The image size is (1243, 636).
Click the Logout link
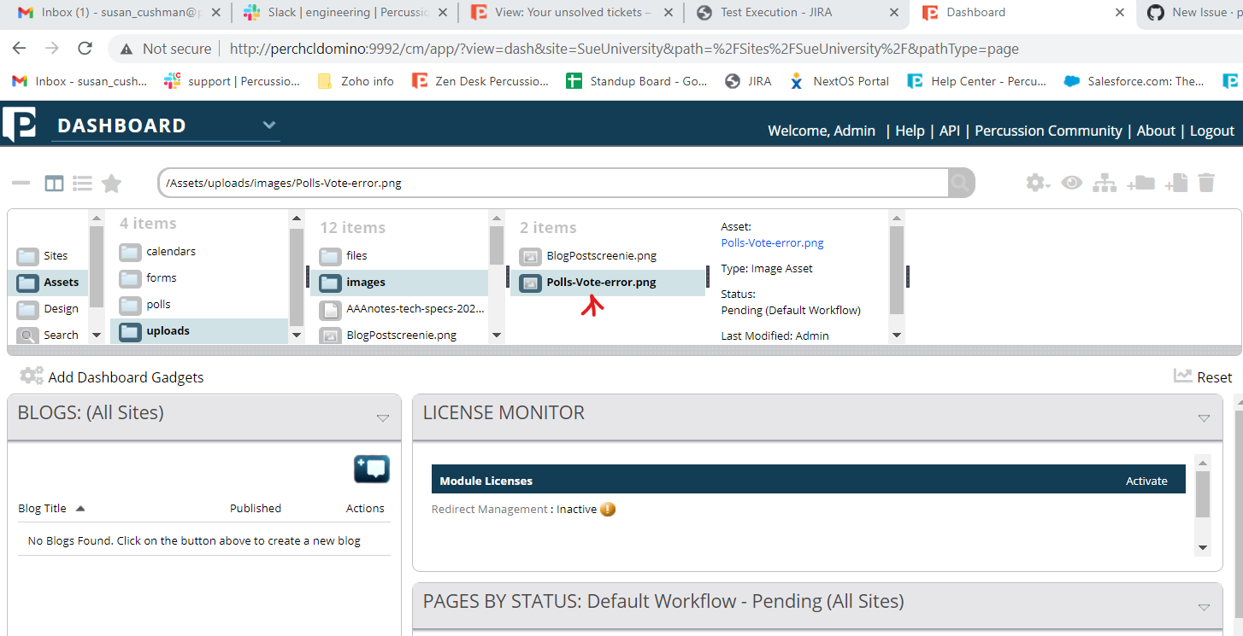click(x=1211, y=131)
